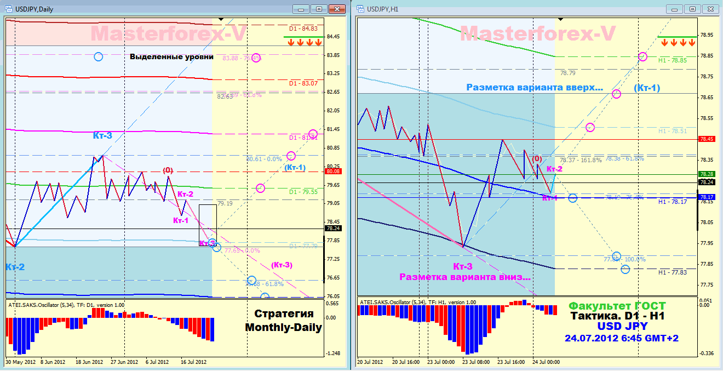Screen dimensions: 723x371
Task: Select the '30 May 2012' date on time axis
Action: tap(20, 362)
